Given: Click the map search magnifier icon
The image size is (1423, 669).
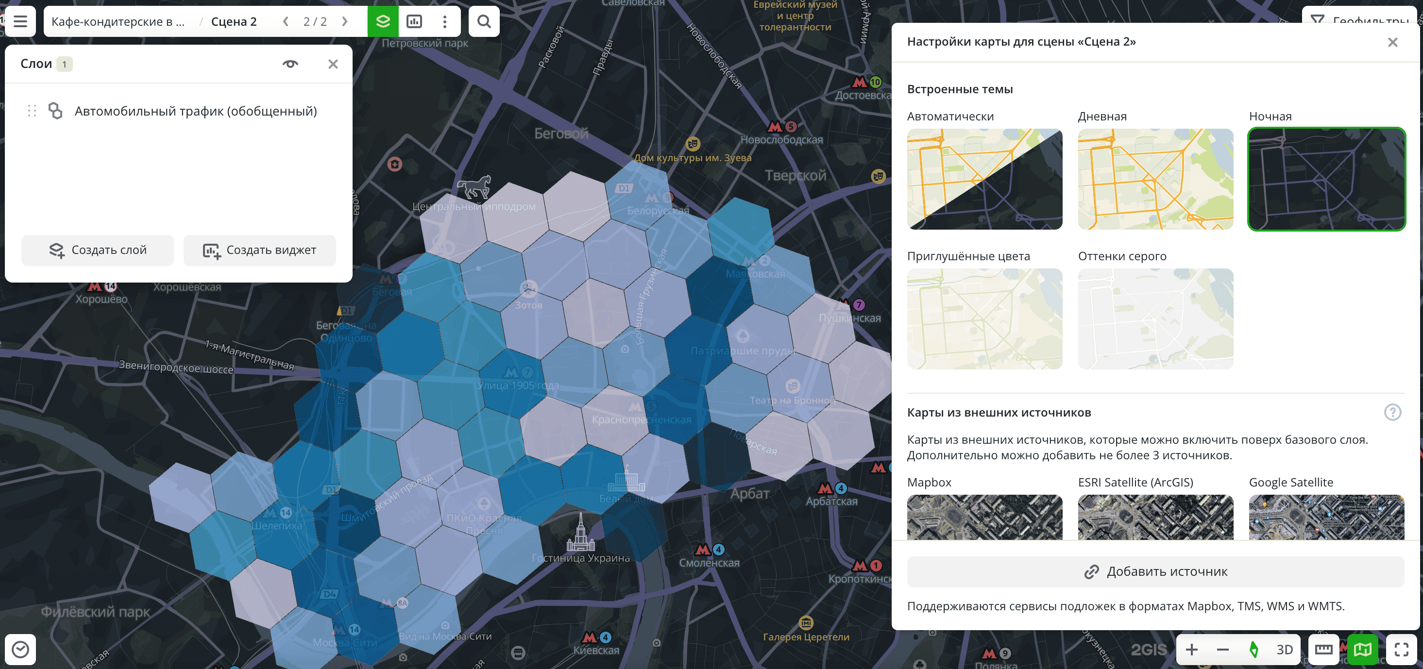Looking at the screenshot, I should tap(484, 21).
